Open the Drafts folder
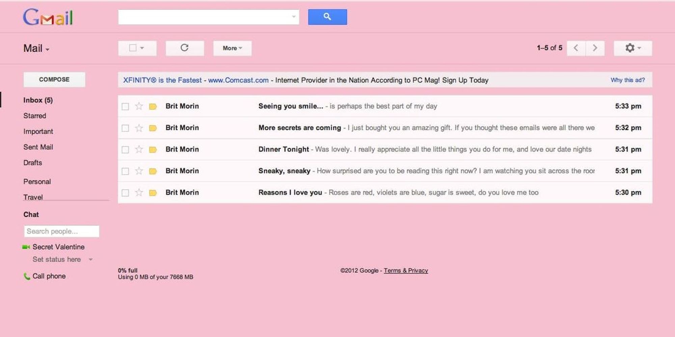675x337 pixels. pyautogui.click(x=33, y=163)
